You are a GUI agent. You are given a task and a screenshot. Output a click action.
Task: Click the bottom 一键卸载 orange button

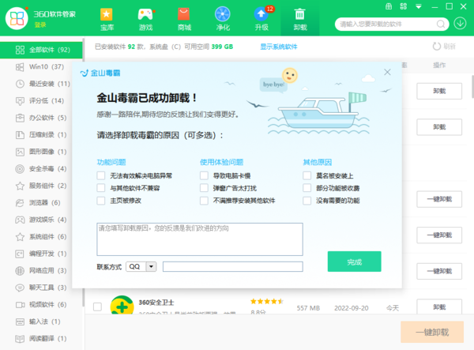[432, 332]
